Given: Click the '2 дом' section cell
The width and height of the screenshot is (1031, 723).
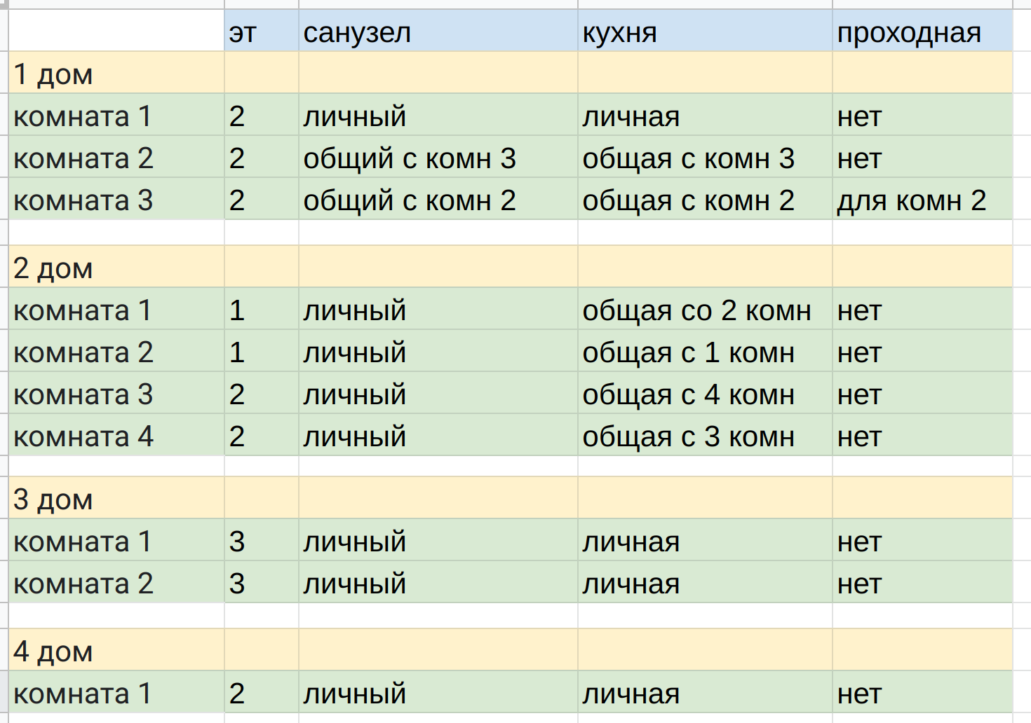Looking at the screenshot, I should 116,267.
